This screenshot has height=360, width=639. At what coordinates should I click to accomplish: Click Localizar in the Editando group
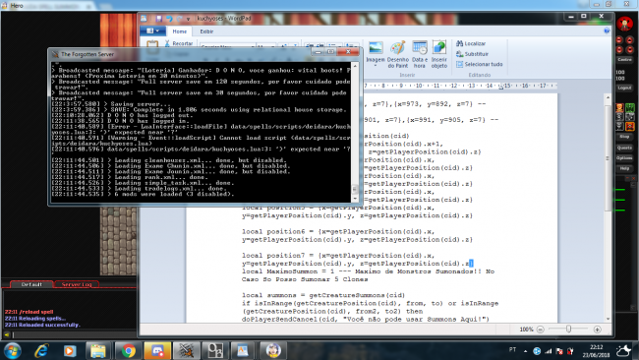point(471,43)
